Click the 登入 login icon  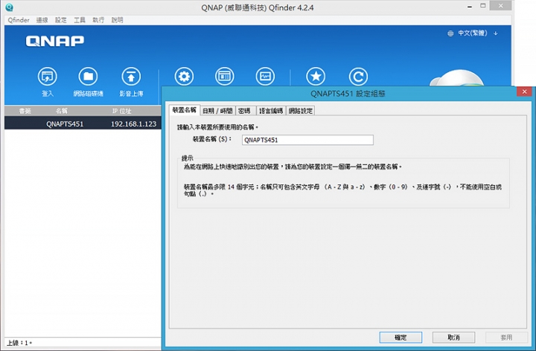[47, 76]
